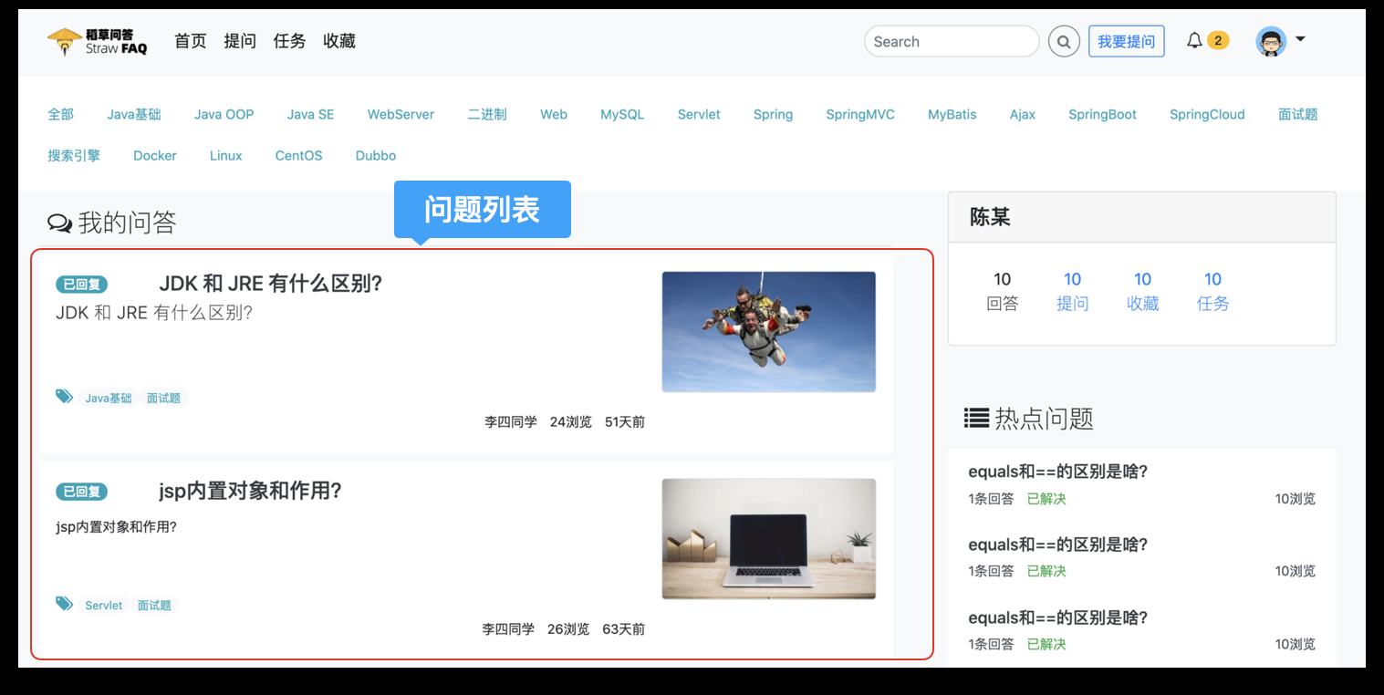Select the 搜索引擎 category

(74, 155)
